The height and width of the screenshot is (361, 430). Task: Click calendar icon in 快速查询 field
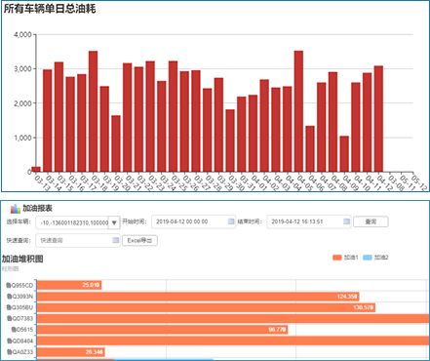pos(115,240)
